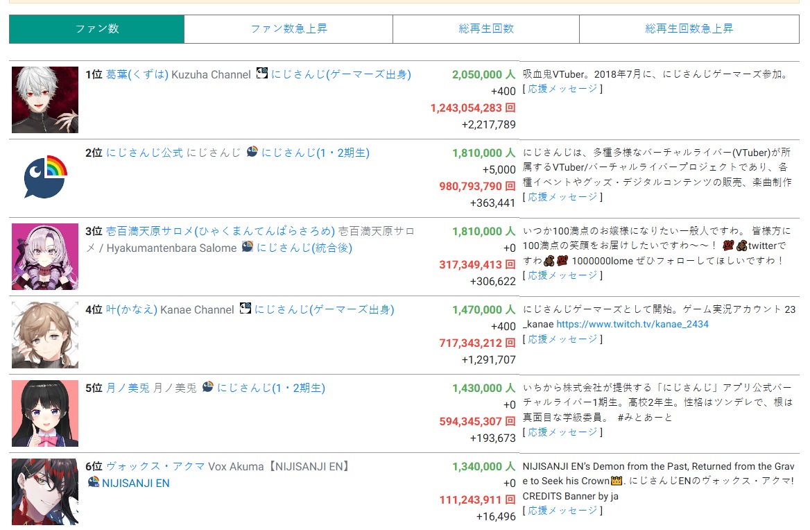Screen dimensions: 810x530
Task: Open にじさんじ(ゲーマーズ出身) link in Kuzuha row
Action: 341,74
